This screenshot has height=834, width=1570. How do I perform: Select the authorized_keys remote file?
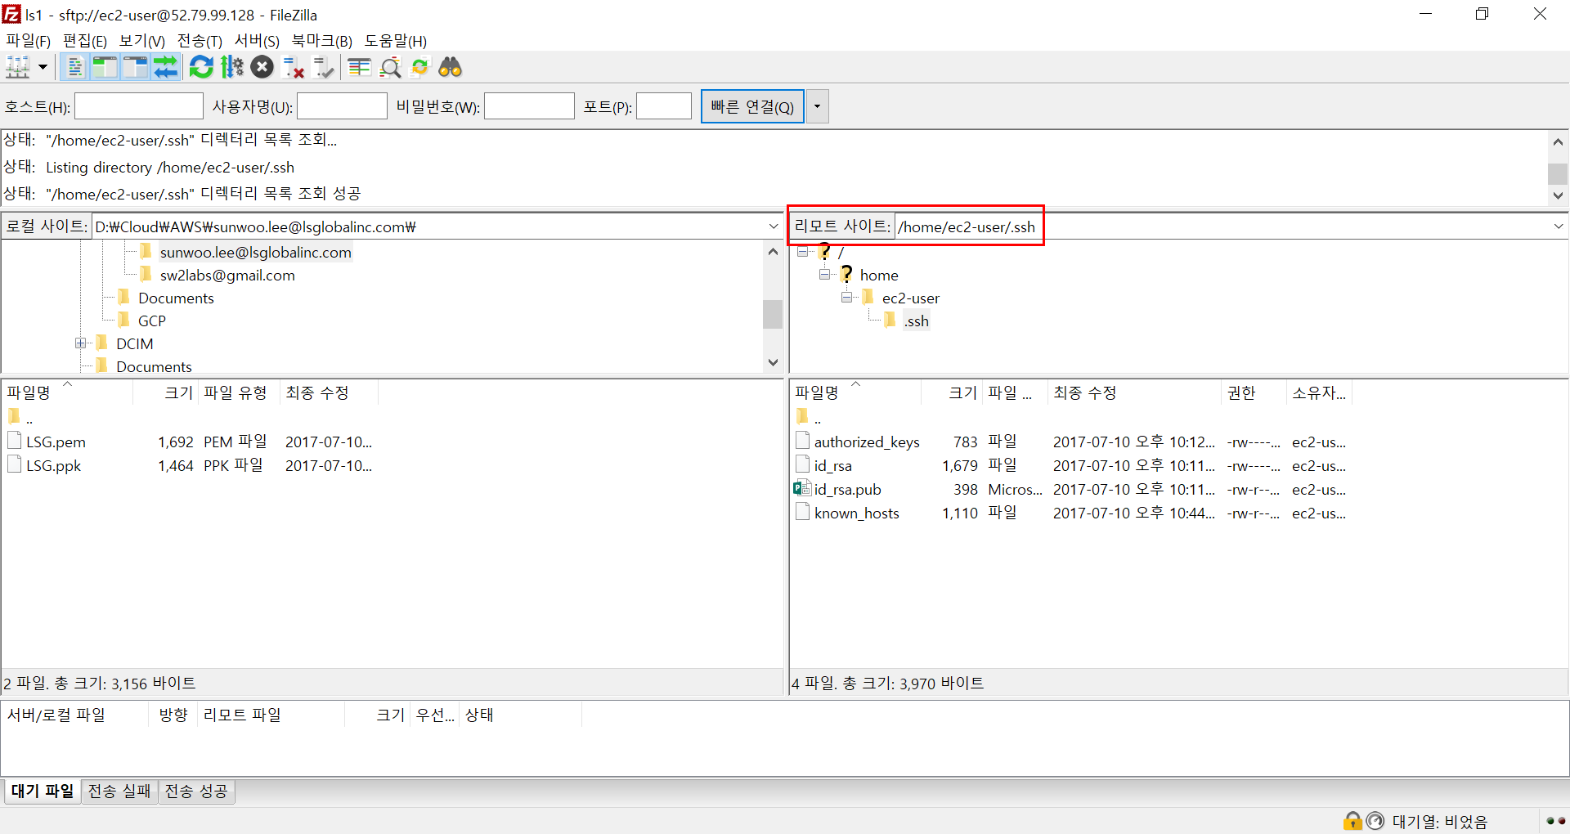pyautogui.click(x=867, y=442)
